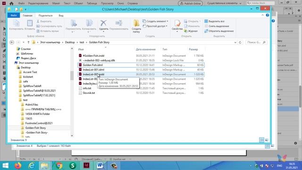Expand the Easy access dropdown
302x170 pixels.
coord(167,26)
